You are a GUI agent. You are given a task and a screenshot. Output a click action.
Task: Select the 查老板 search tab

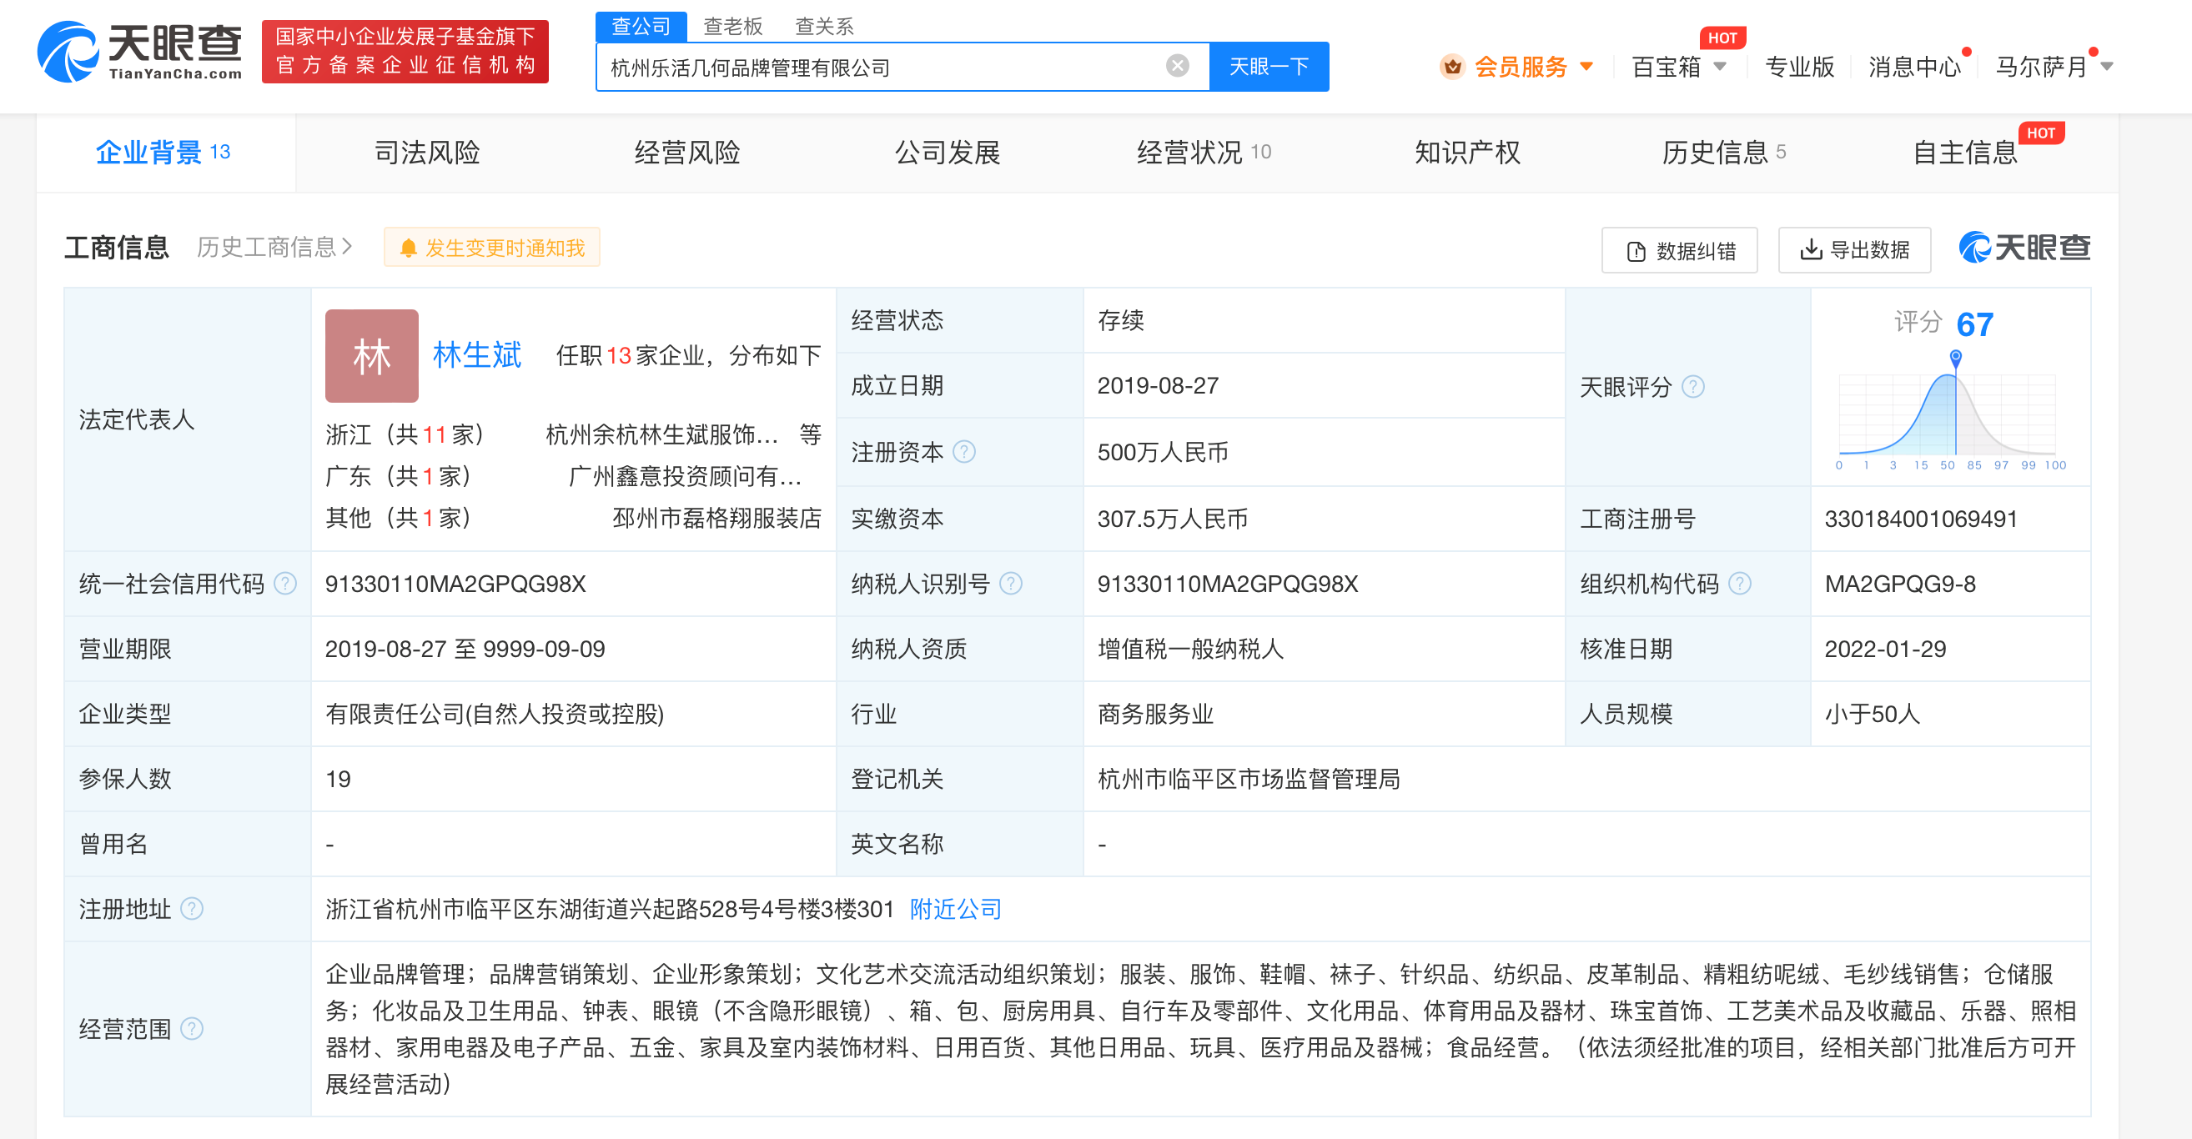[732, 27]
